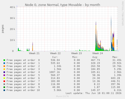The height and width of the screenshot is (99, 125).
Task: Click the 535.63 current value for order 1
Action: (55, 63)
